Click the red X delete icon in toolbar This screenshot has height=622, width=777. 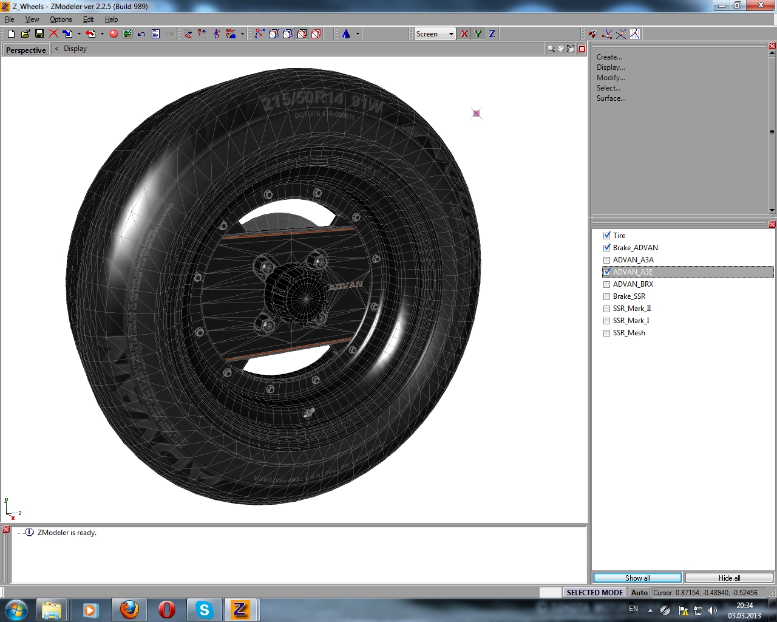click(x=53, y=34)
